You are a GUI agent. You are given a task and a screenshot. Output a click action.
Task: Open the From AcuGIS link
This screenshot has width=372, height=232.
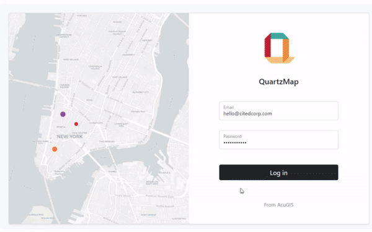point(278,205)
